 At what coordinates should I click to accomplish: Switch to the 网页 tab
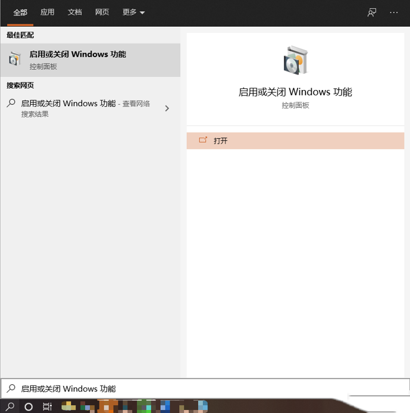tap(102, 12)
